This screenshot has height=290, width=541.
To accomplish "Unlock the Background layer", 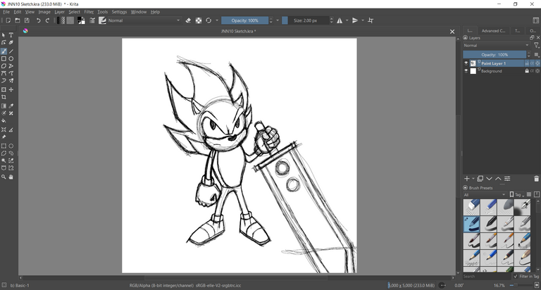I will click(x=527, y=71).
